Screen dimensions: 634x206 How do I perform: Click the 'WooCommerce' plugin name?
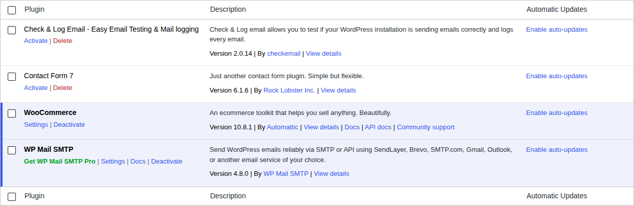tap(50, 112)
